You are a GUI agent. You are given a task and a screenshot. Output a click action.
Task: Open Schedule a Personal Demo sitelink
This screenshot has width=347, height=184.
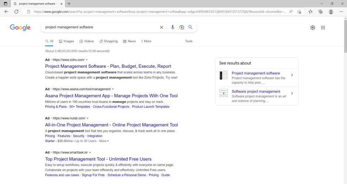127,175
